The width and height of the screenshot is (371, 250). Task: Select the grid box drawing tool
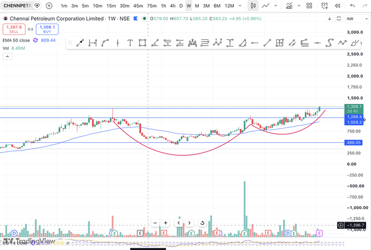pos(280,43)
